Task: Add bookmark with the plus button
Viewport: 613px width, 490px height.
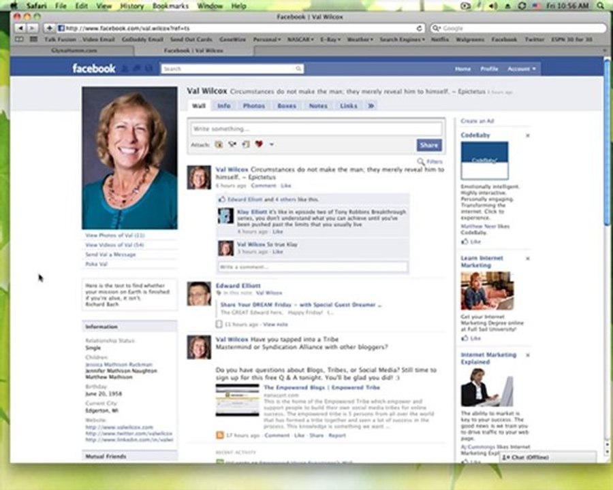Action: pos(49,28)
